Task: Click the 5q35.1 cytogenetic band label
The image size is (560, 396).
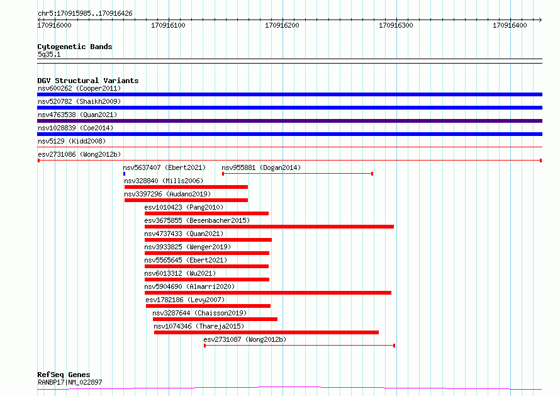Action: 49,54
